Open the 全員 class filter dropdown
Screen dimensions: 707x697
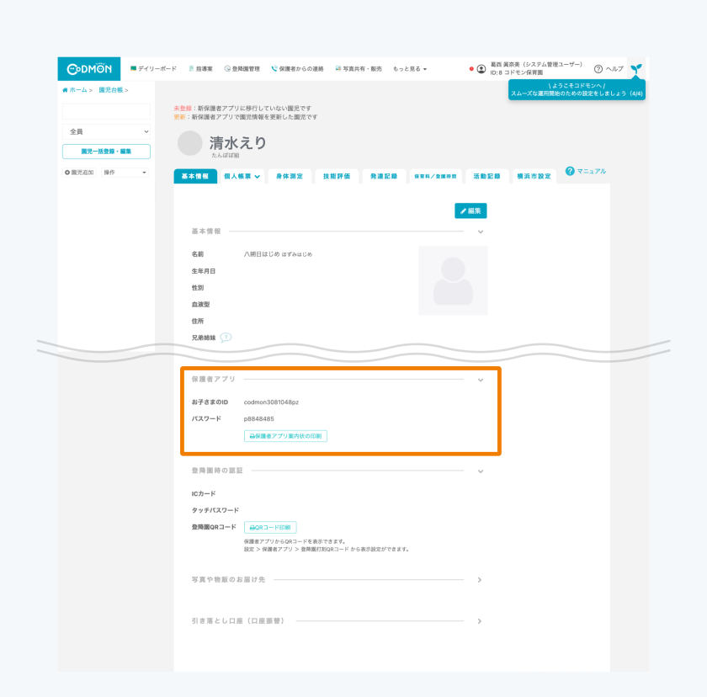(x=106, y=132)
